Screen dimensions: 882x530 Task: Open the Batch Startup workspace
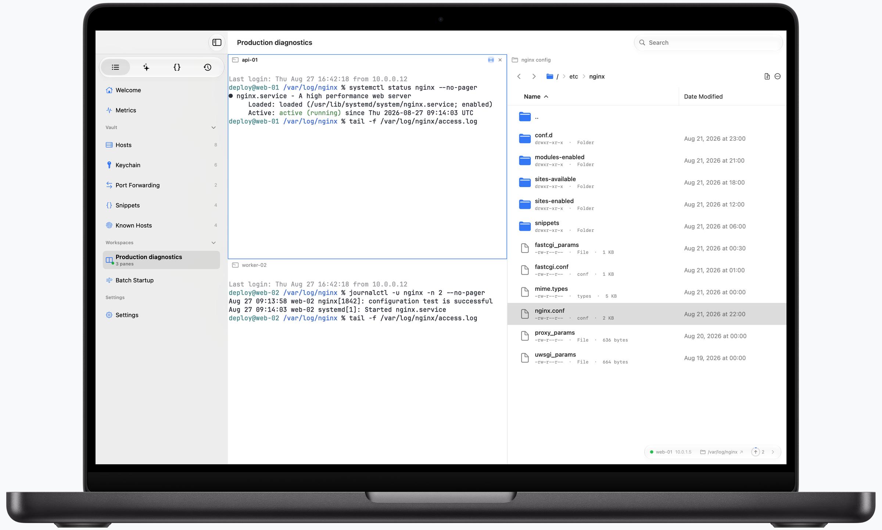[161, 280]
